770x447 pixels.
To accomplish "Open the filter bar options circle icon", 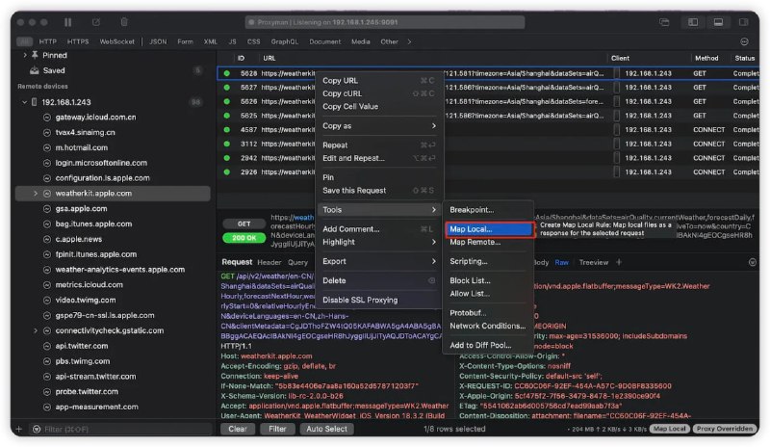I will pyautogui.click(x=744, y=41).
